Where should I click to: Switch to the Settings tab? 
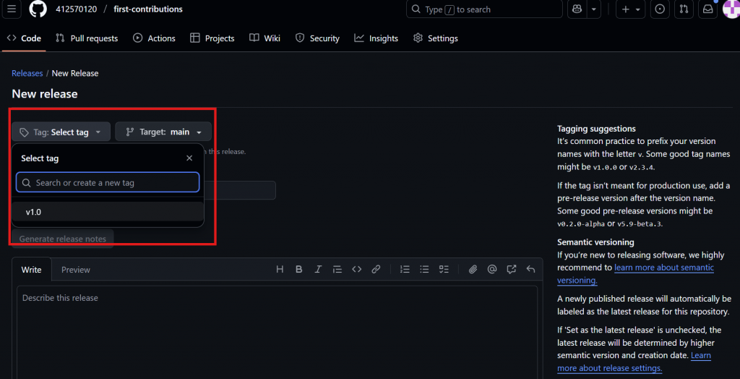click(435, 38)
